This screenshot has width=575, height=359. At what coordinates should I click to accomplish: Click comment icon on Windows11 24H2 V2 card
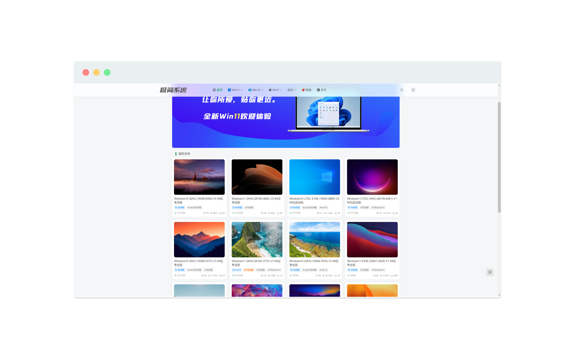tap(262, 213)
